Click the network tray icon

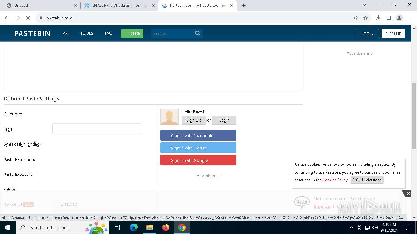coord(367,227)
